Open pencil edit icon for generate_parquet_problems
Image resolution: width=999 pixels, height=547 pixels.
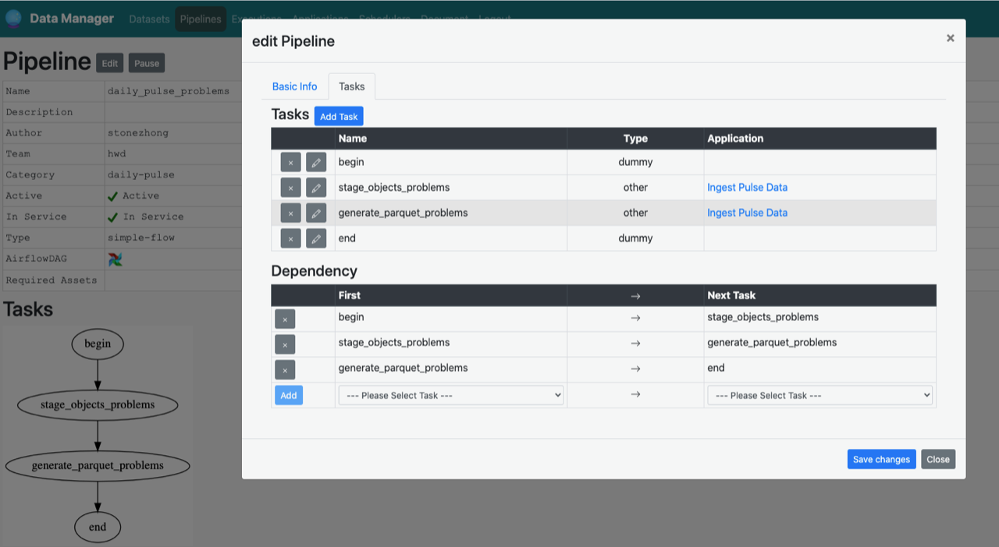click(316, 213)
